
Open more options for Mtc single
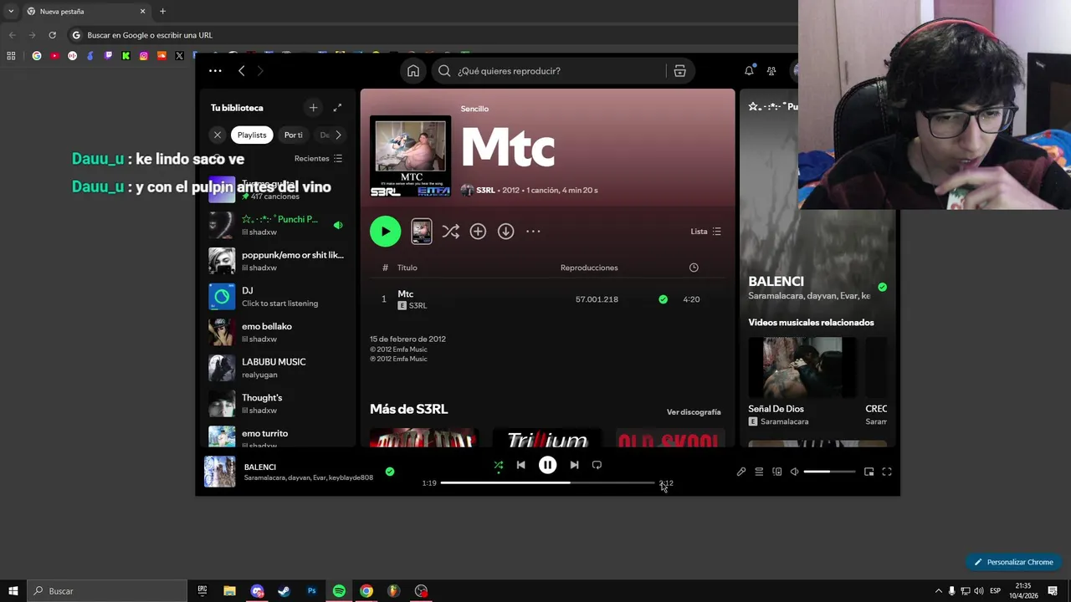click(x=533, y=232)
